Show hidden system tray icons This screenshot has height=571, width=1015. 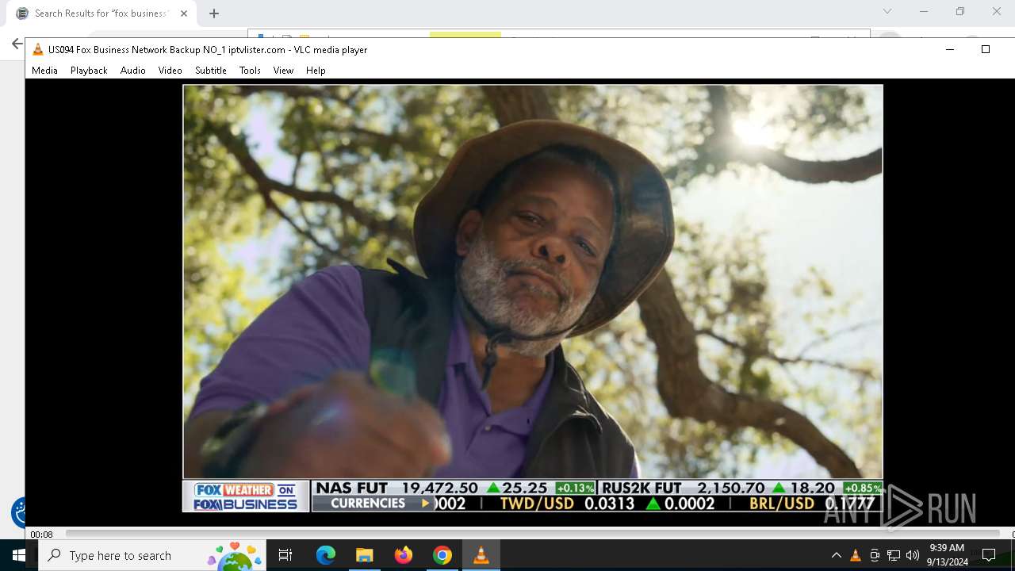tap(836, 555)
